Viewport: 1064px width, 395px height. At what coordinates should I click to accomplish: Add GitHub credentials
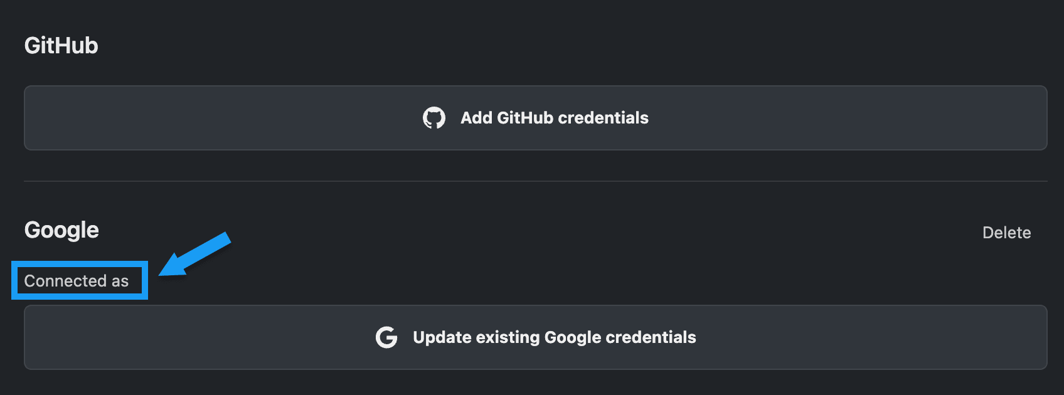tap(536, 118)
